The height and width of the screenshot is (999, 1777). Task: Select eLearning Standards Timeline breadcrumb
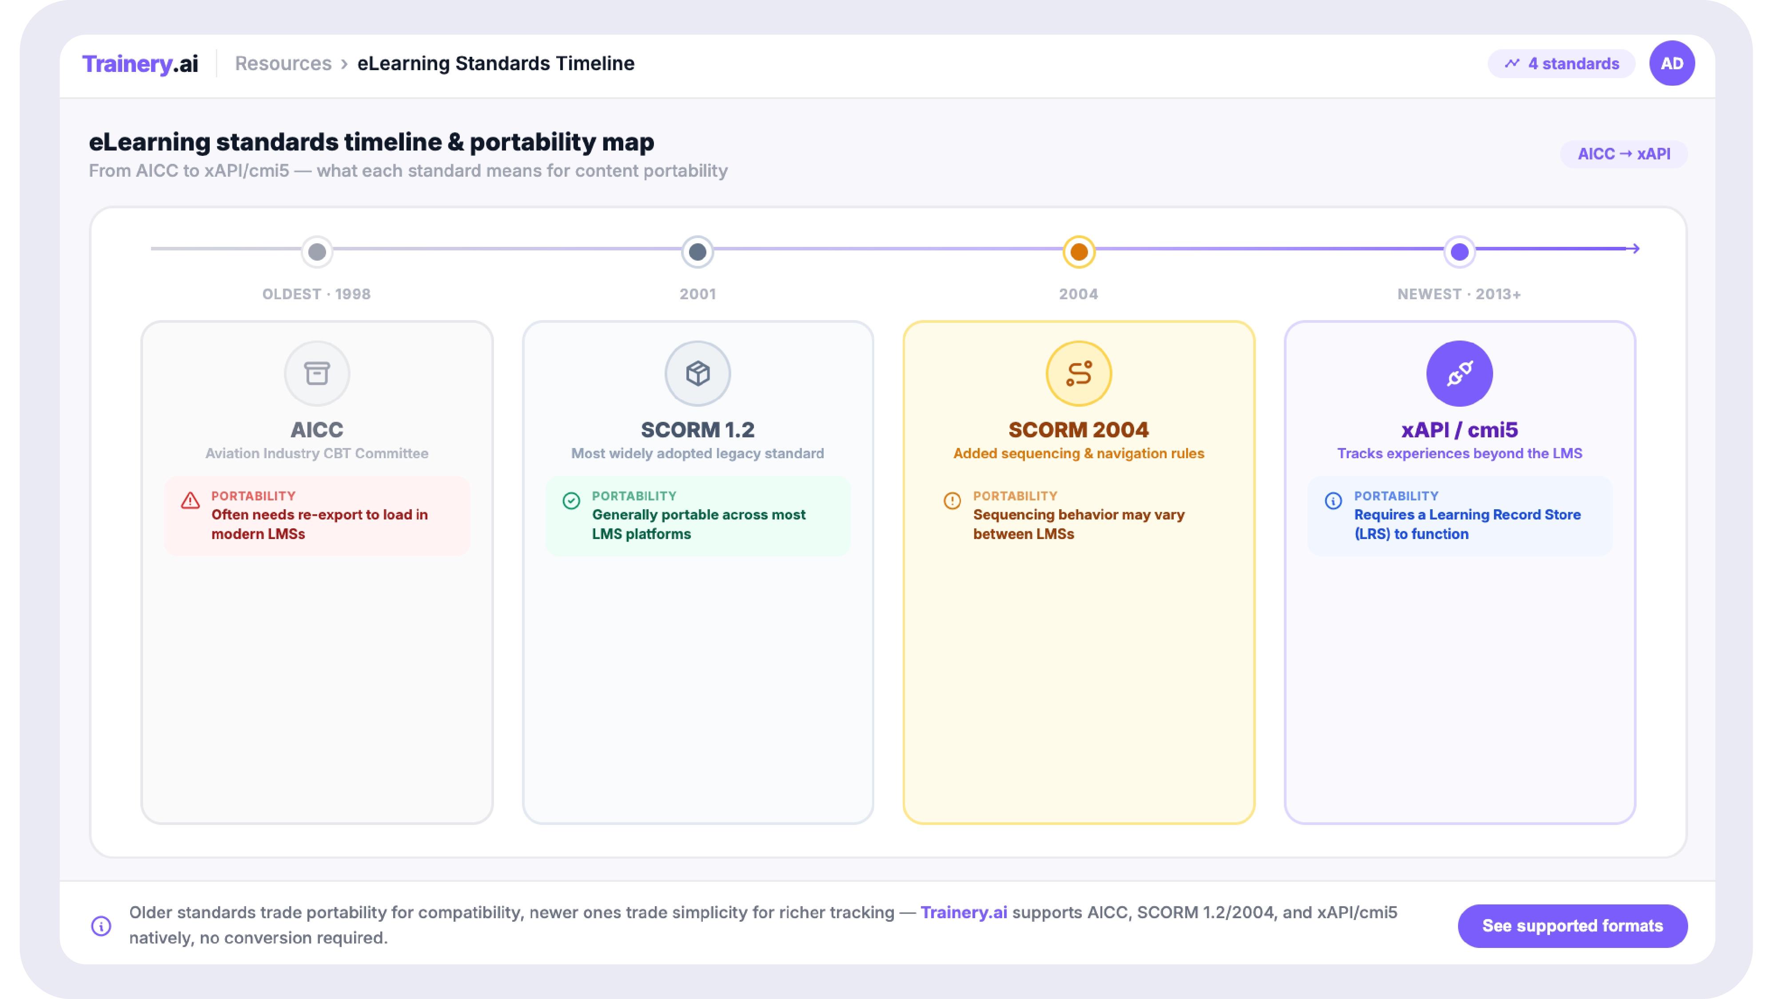pyautogui.click(x=495, y=63)
